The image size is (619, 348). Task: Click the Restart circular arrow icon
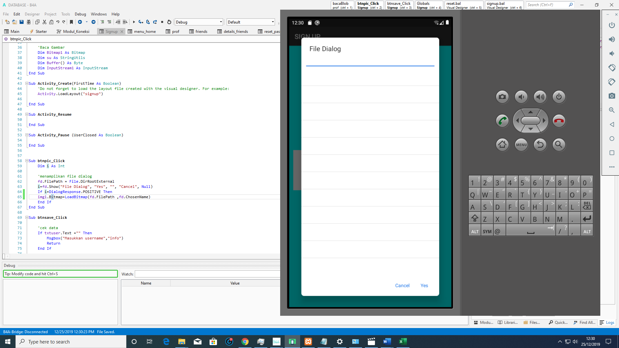tap(169, 22)
